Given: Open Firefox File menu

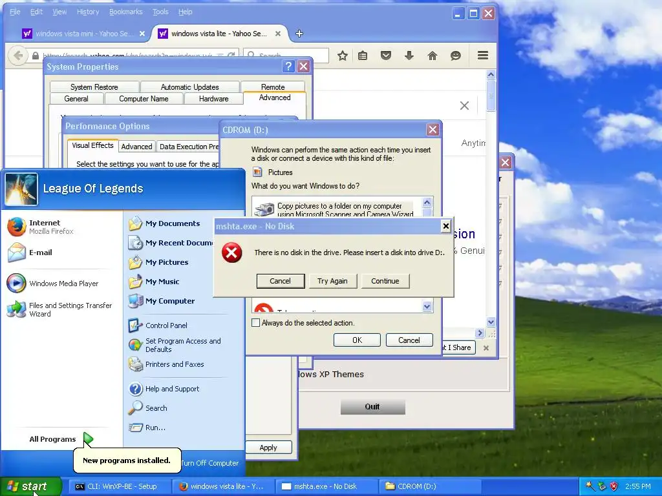Looking at the screenshot, I should 15,12.
